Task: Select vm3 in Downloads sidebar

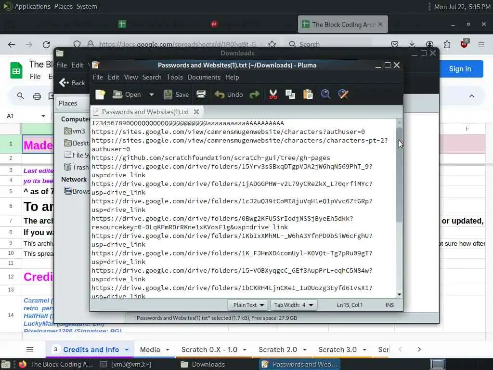Action: pyautogui.click(x=74, y=131)
